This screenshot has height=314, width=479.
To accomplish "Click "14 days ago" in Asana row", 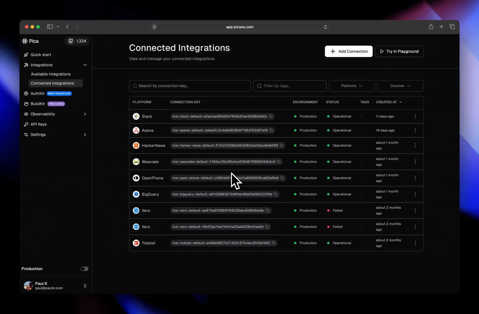I will [x=385, y=130].
